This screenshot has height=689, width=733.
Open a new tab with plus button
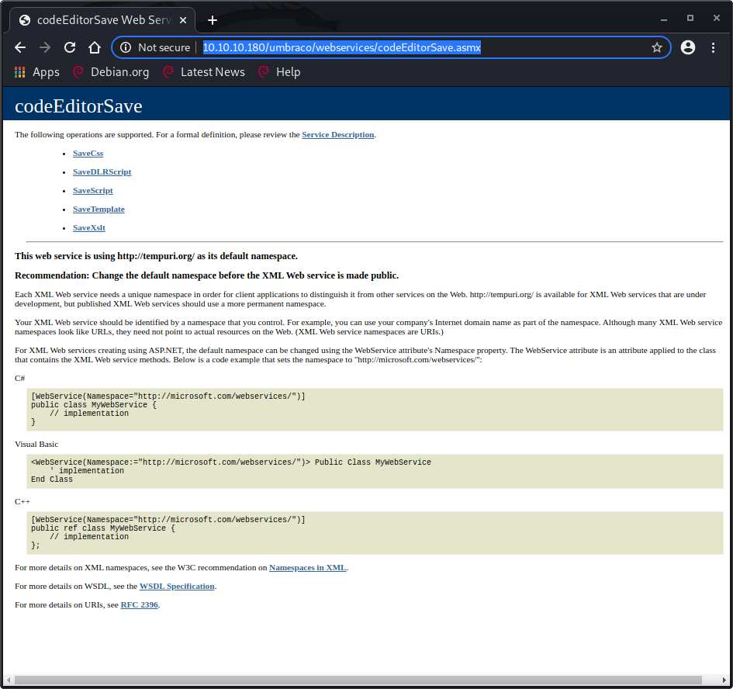pyautogui.click(x=212, y=20)
